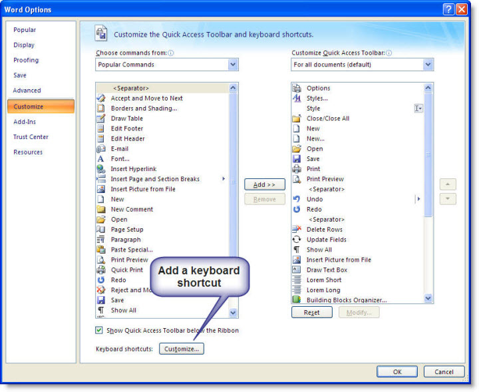Expand the Undo split-button arrow
Screen dimensions: 479x392
pyautogui.click(x=418, y=199)
